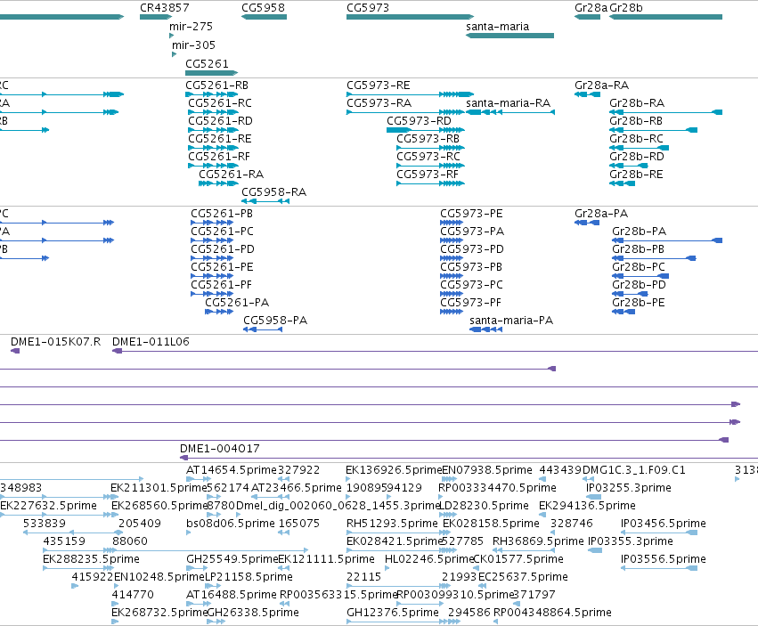
Task: Select the Gr28a-RA transcript label
Action: 602,85
